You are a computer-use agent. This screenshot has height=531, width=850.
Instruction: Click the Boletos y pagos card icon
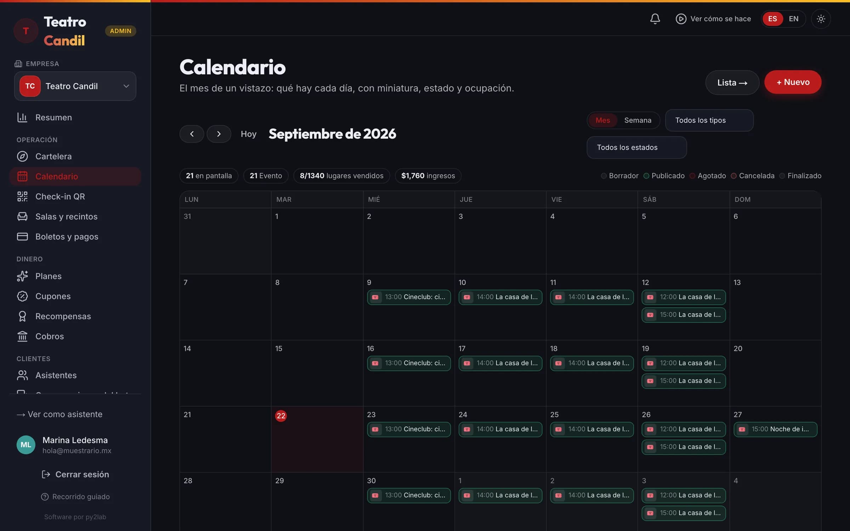(x=22, y=237)
